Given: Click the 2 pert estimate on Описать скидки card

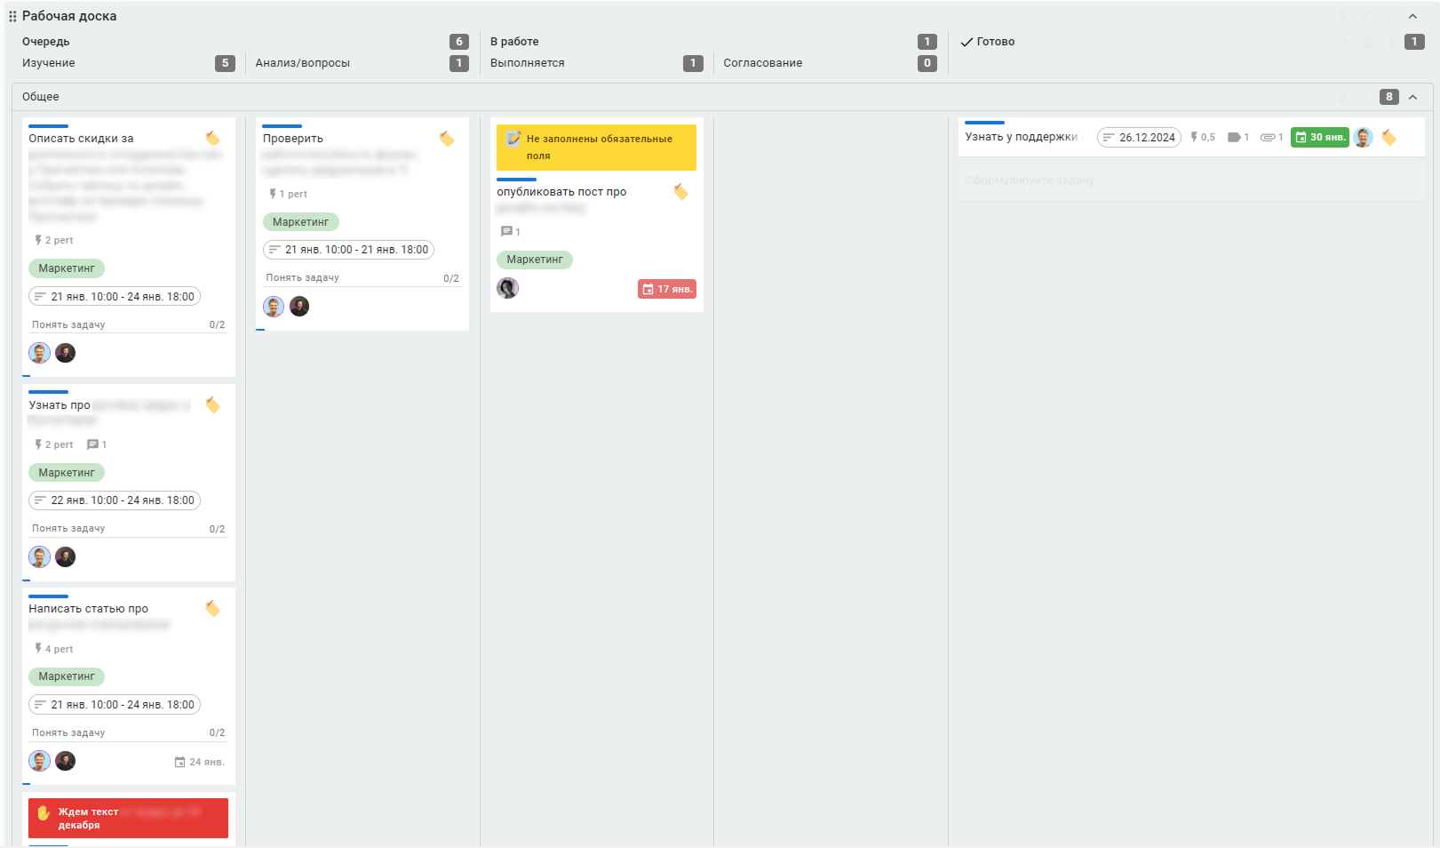Looking at the screenshot, I should [x=54, y=240].
